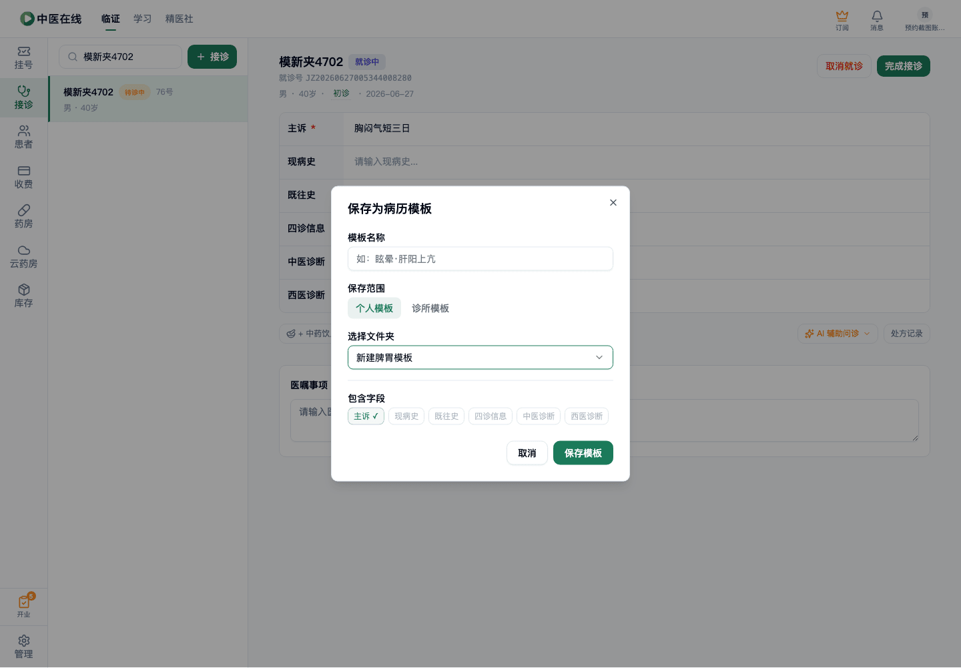
Task: Select 诊所模板 save scope
Action: (x=430, y=308)
